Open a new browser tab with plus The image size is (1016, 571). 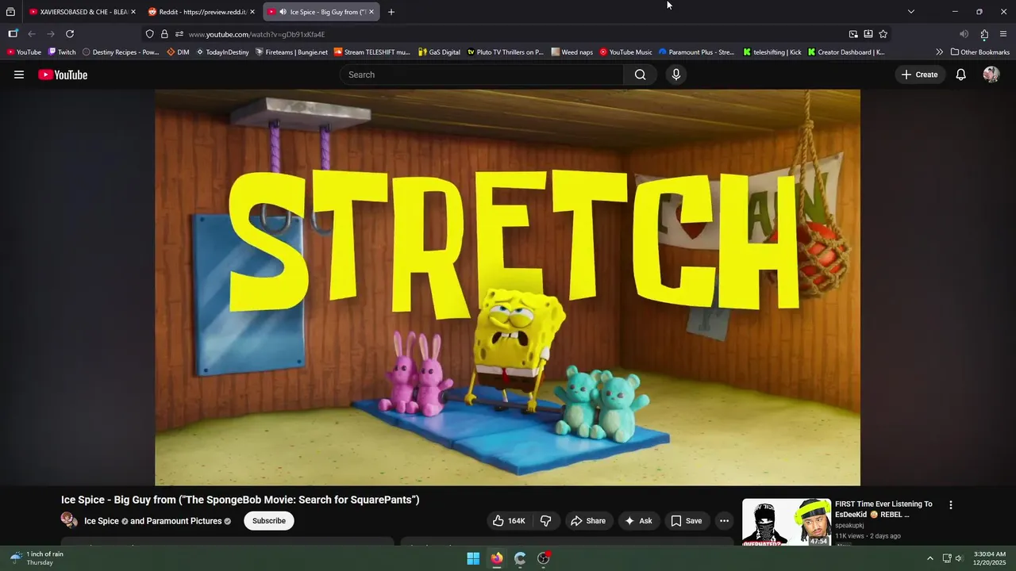(391, 12)
